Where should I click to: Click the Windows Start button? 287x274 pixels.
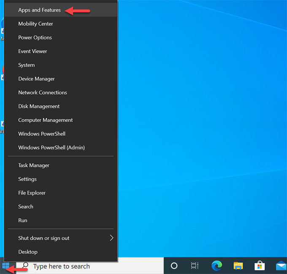6,266
